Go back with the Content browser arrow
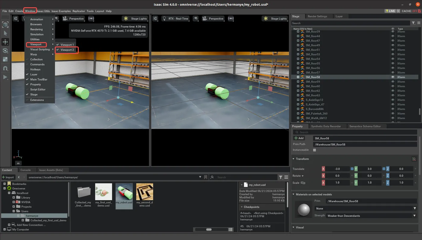Image resolution: width=422 pixels, height=240 pixels. [x=19, y=177]
